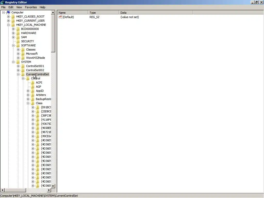Select the SYSTEM key
Image resolution: width=264 pixels, height=198 pixels.
coord(26,62)
